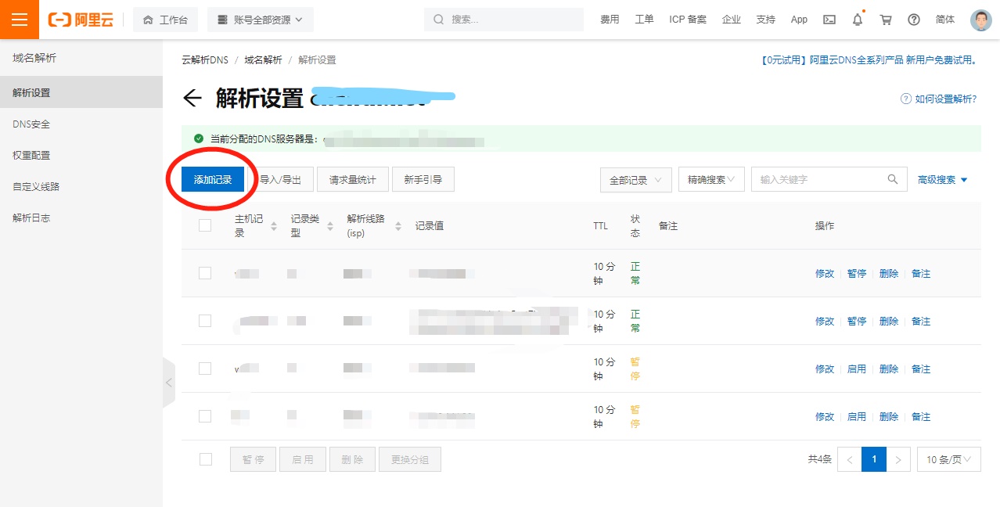Open the 10 条/页 page size dropdown
Screen dimensions: 1000x507
pyautogui.click(x=948, y=459)
